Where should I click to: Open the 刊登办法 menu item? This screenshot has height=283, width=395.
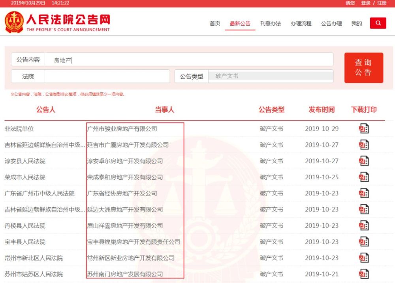click(271, 23)
